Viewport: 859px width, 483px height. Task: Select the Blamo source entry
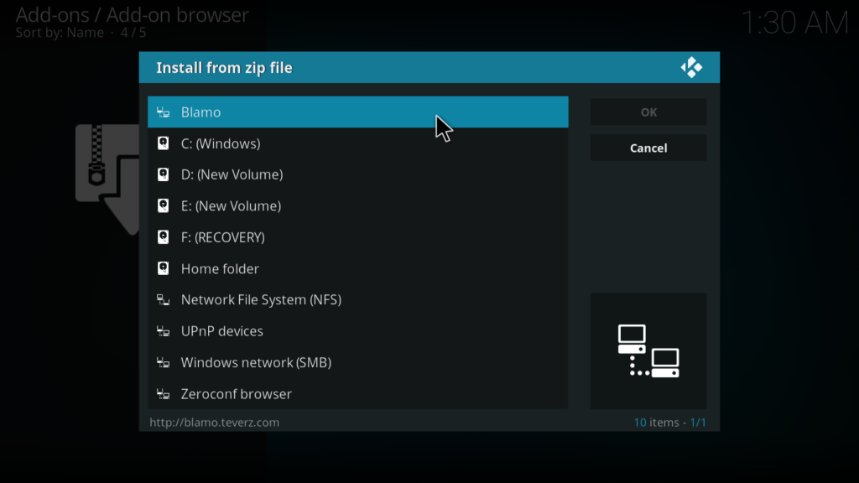click(357, 112)
